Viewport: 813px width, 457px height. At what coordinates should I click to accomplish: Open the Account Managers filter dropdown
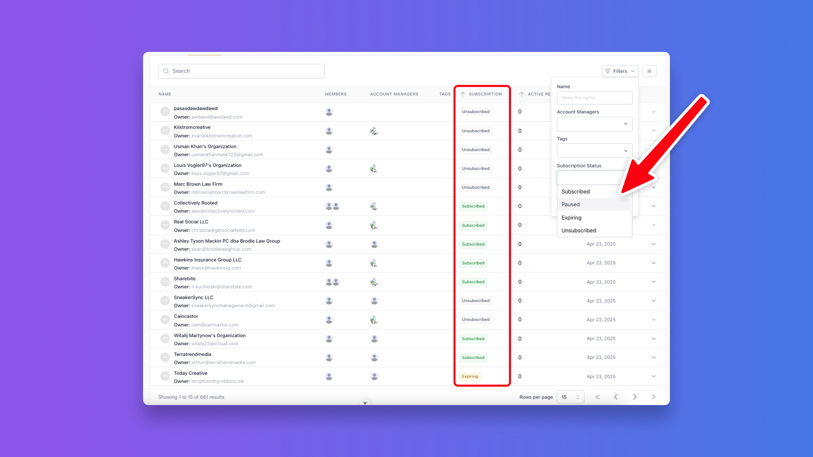click(594, 124)
